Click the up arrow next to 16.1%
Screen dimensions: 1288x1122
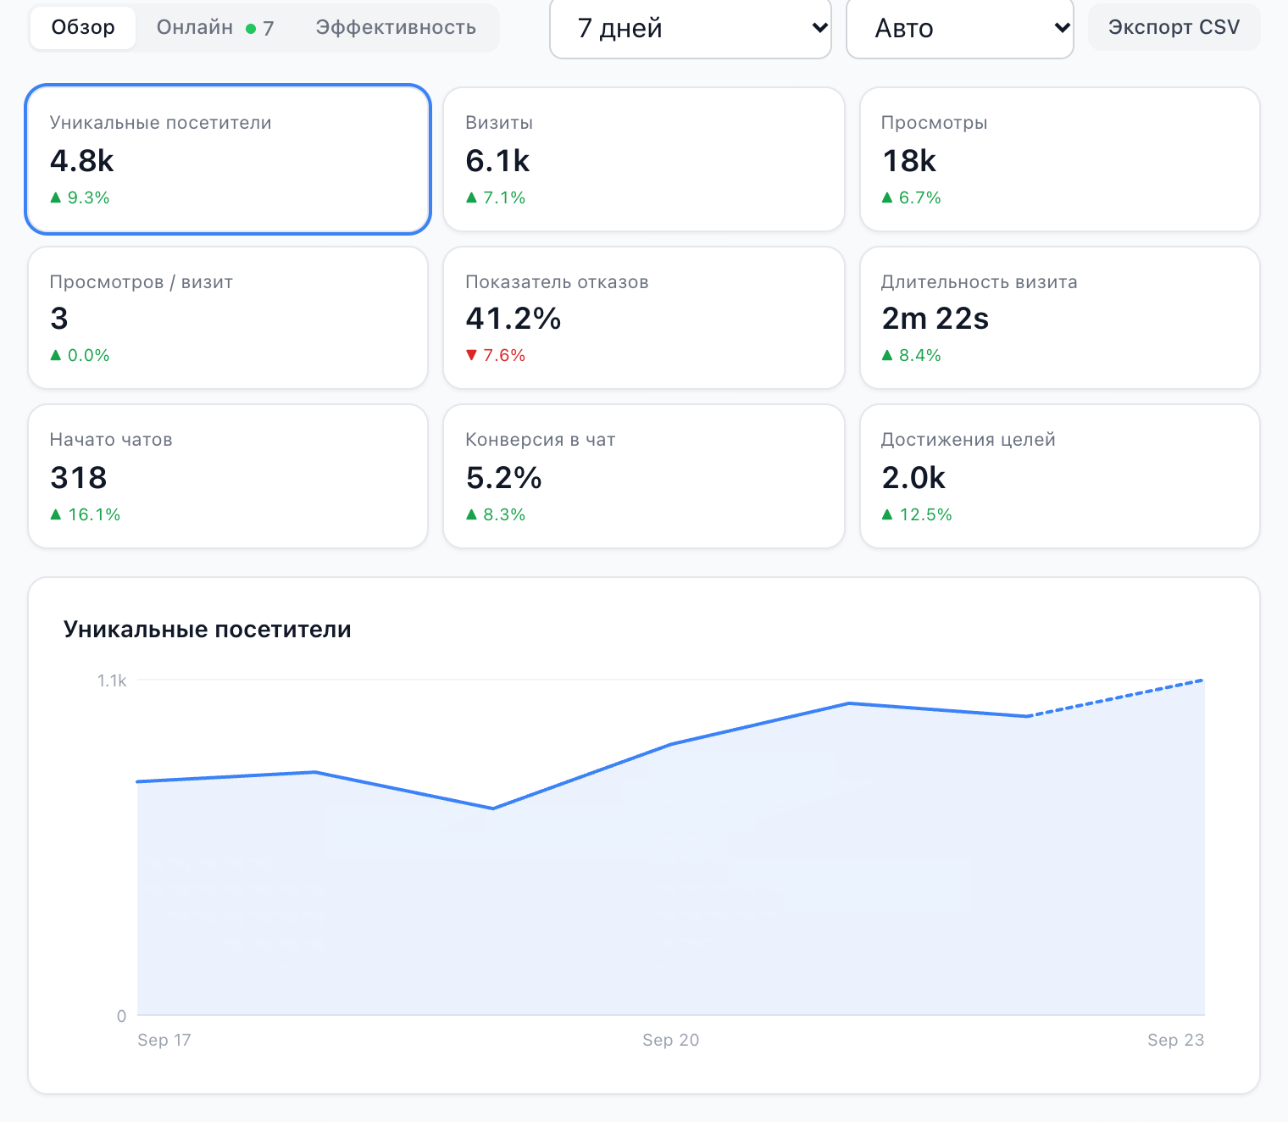click(56, 514)
